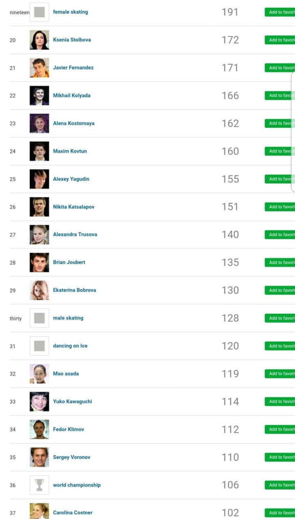Add Fedor Klimov to favorites
This screenshot has width=295, height=519.
click(x=280, y=429)
